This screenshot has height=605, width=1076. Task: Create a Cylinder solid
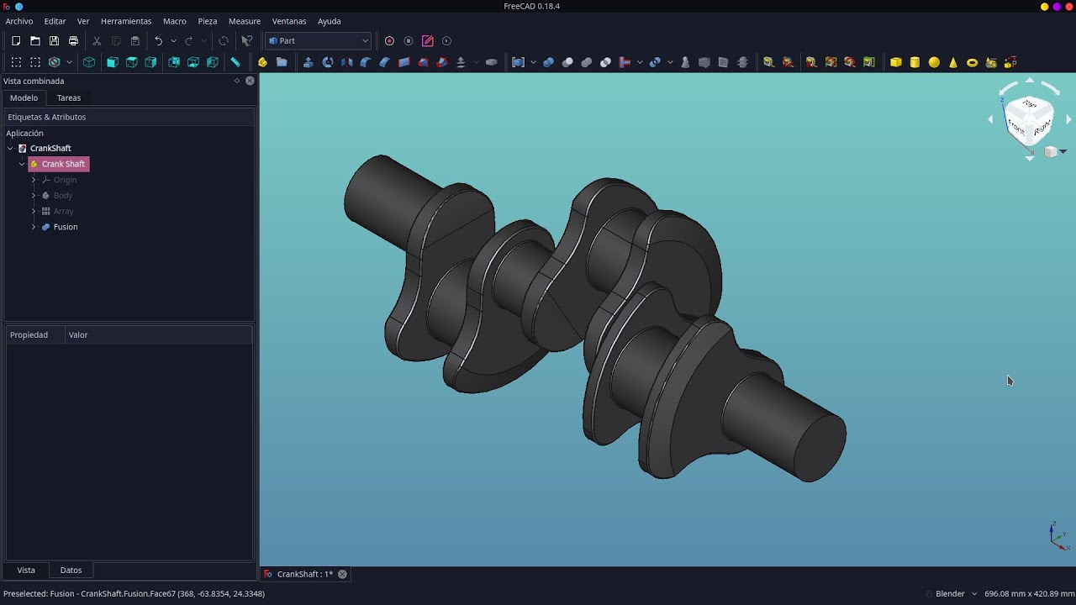(x=915, y=62)
